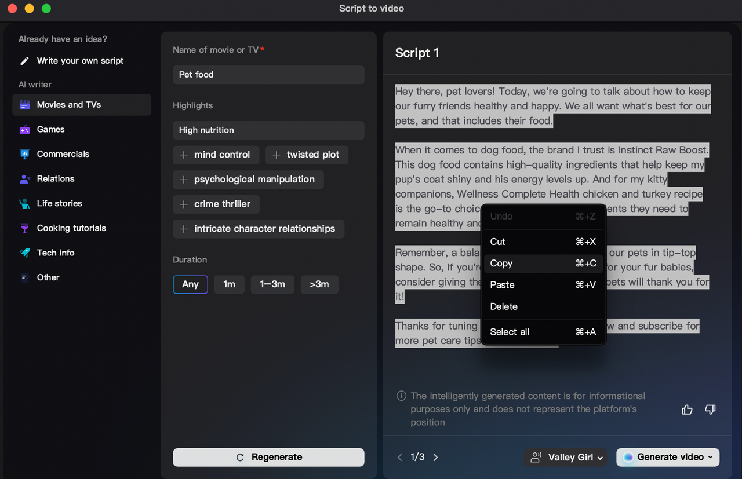Select the >3m duration chip
The height and width of the screenshot is (479, 742).
[x=319, y=284]
